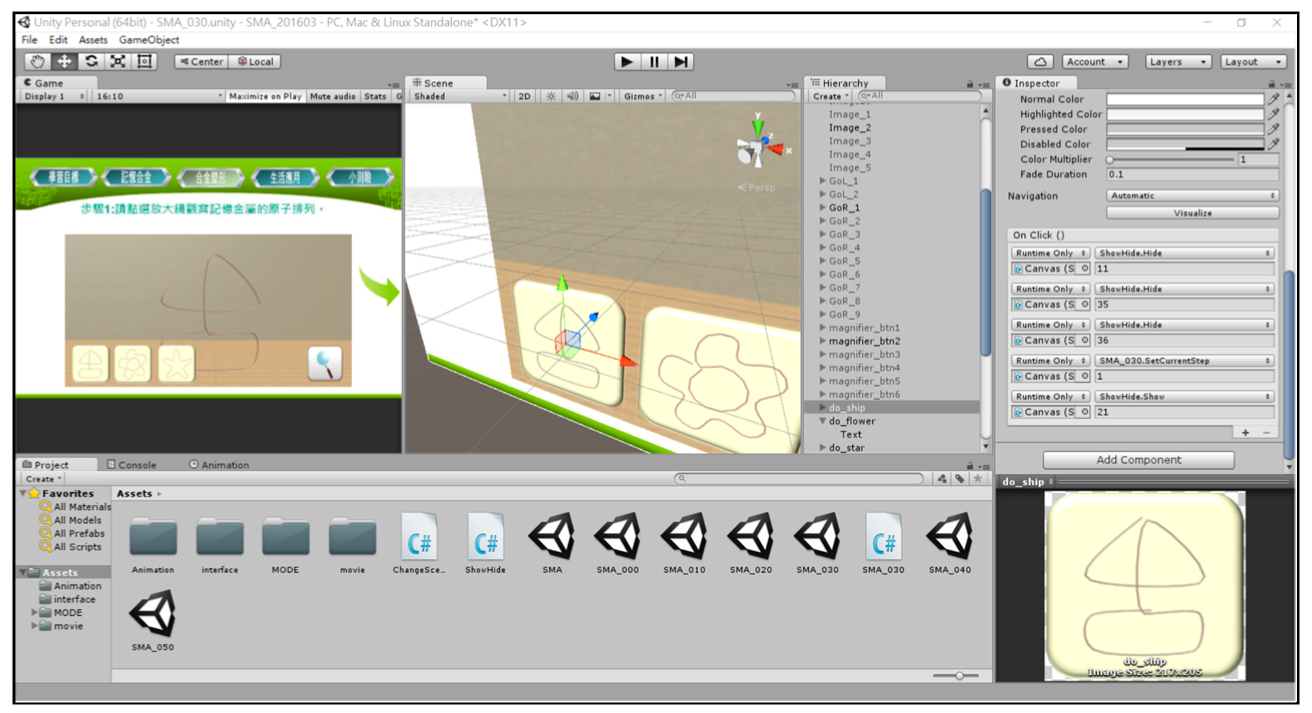1312x713 pixels.
Task: Open the Cloud services icon
Action: point(1040,62)
